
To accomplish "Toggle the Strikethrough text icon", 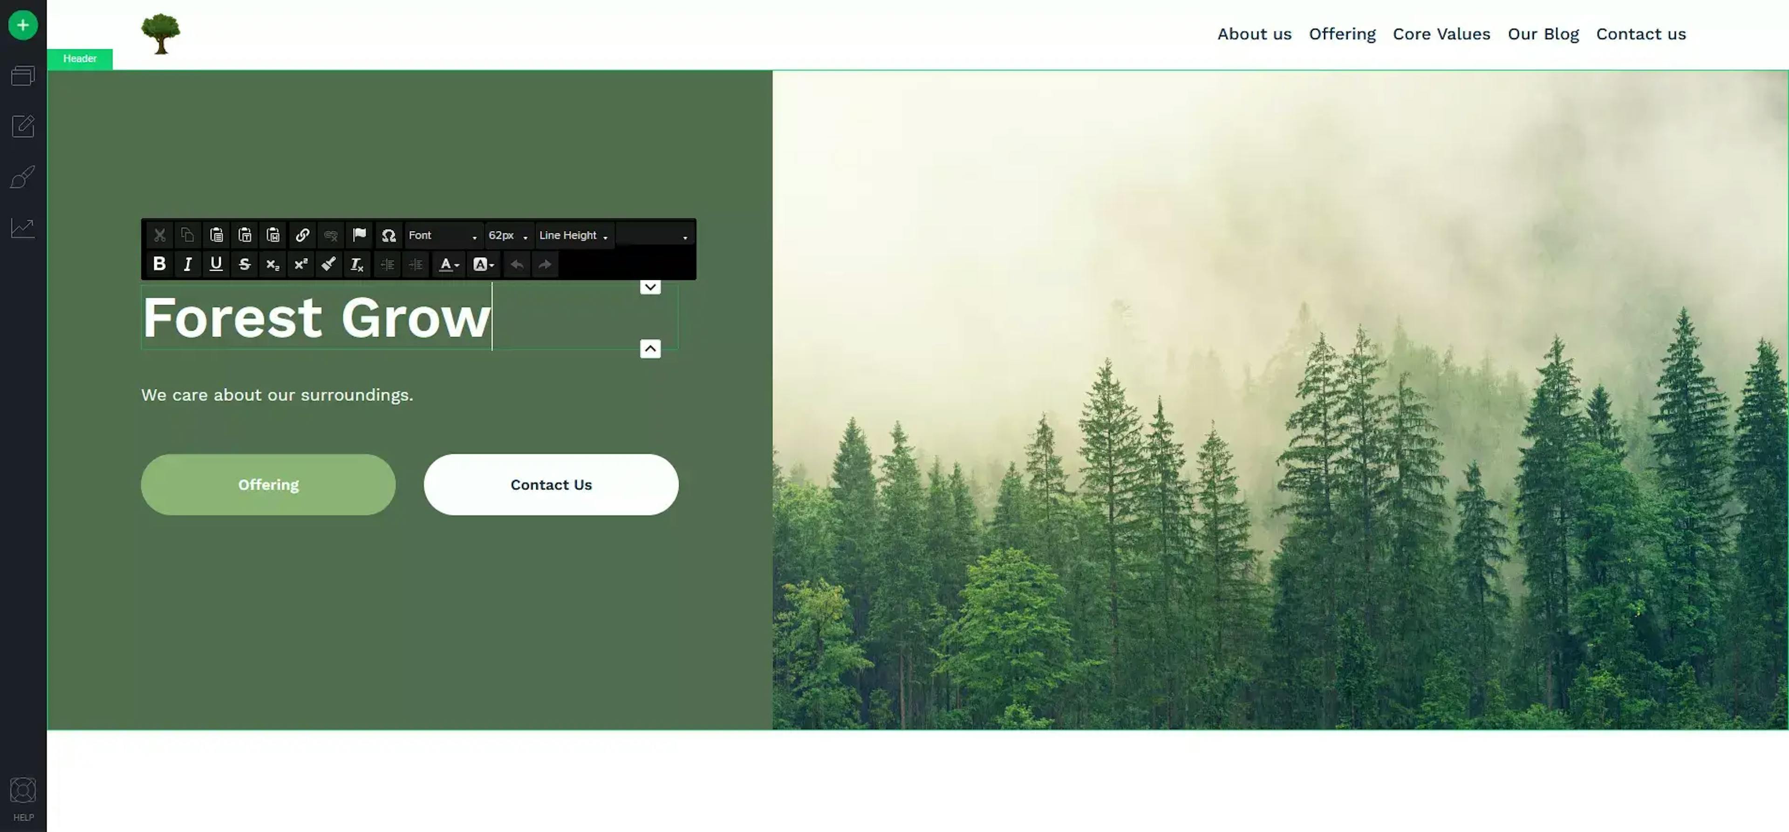I will [243, 264].
